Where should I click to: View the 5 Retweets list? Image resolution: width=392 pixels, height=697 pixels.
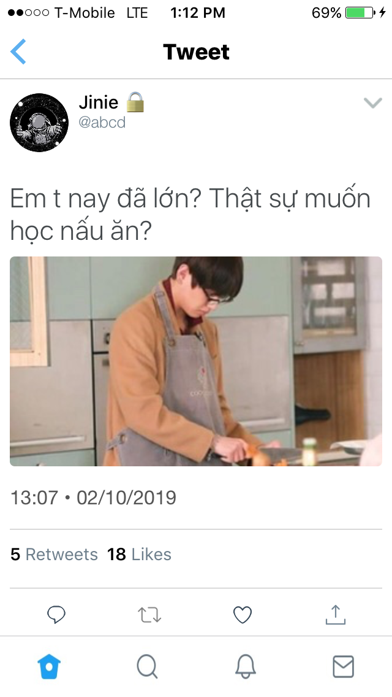click(x=54, y=554)
